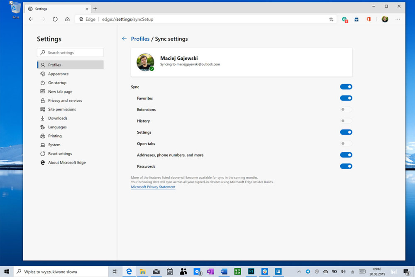Open a new tab
This screenshot has width=415, height=277.
(x=95, y=9)
